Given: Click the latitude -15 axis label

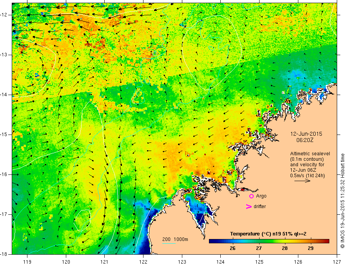Looking at the screenshot, I should click(x=4, y=135).
